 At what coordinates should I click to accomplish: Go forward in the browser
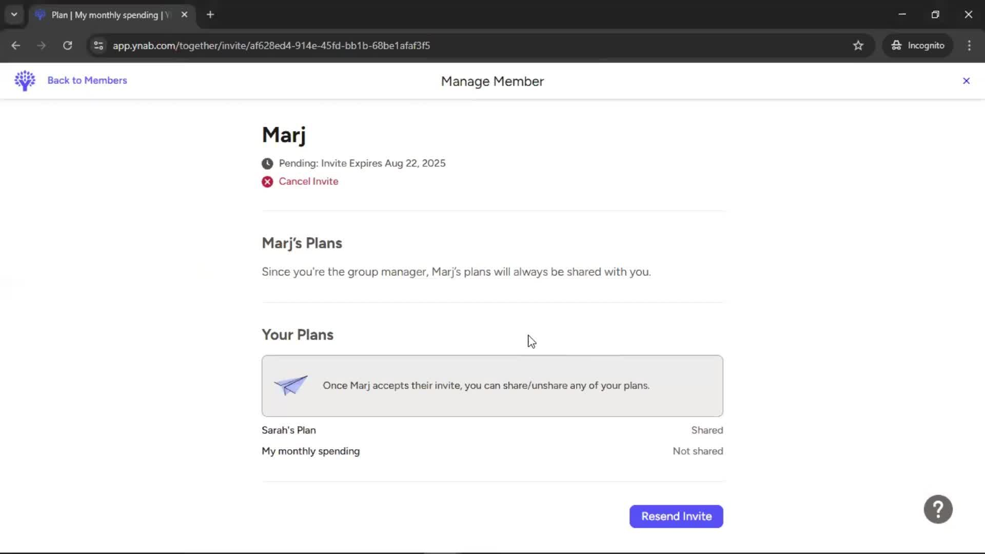[x=42, y=46]
